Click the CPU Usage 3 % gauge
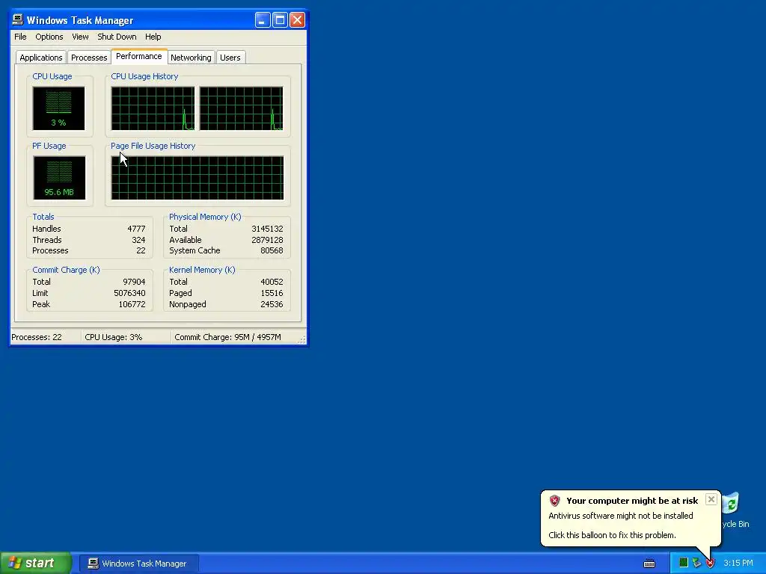 click(58, 108)
